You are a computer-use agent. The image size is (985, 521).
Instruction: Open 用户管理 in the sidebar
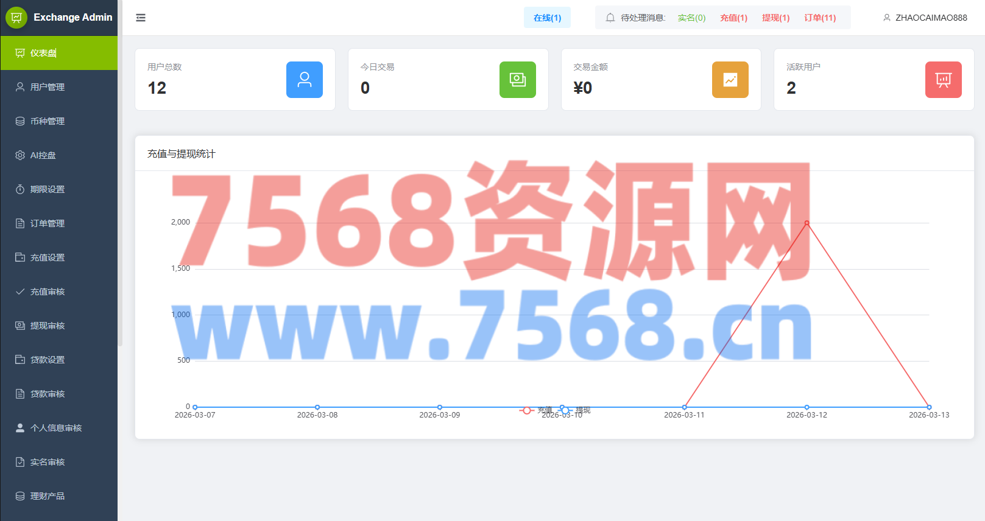[48, 87]
